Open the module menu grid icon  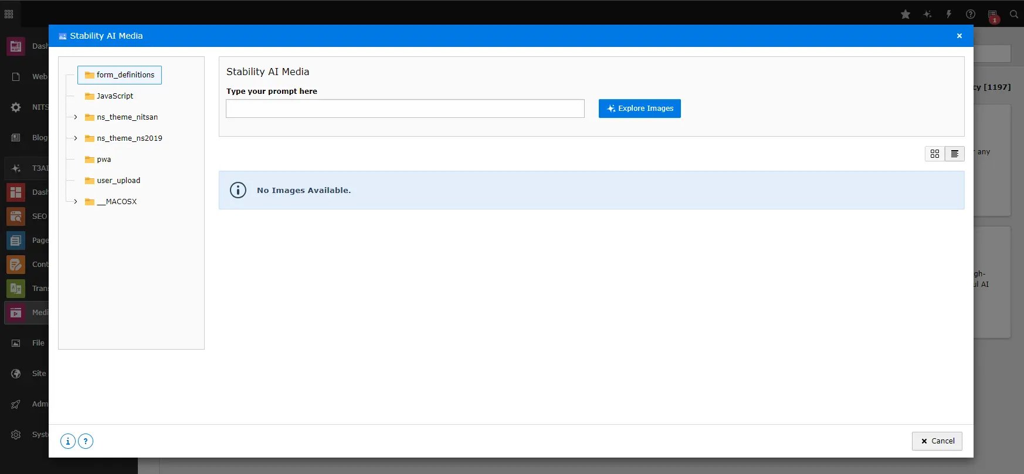(9, 13)
